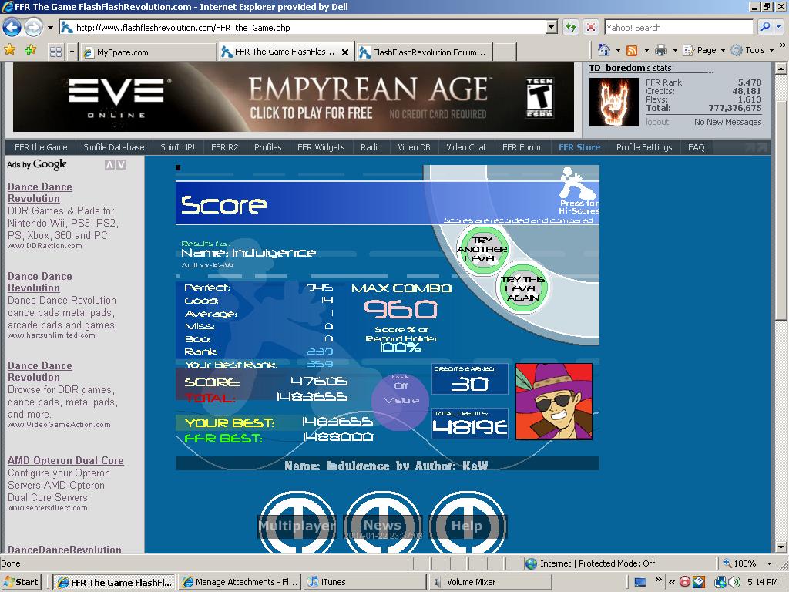Click the red Stop loading icon
Viewport: 789px width, 592px height.
point(591,27)
